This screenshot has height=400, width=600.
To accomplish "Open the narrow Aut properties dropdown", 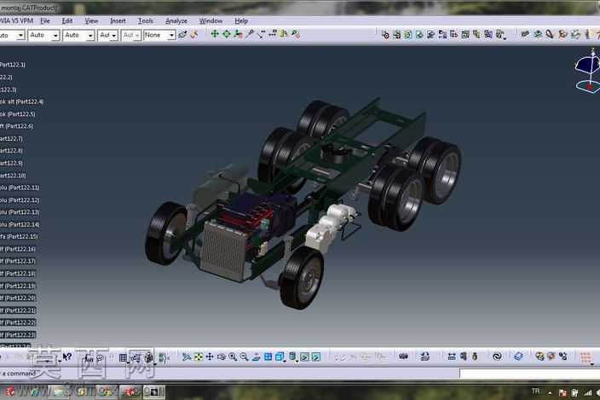I will pos(107,35).
